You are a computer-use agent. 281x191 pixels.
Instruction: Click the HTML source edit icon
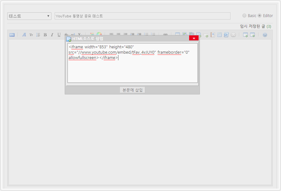click(12, 35)
